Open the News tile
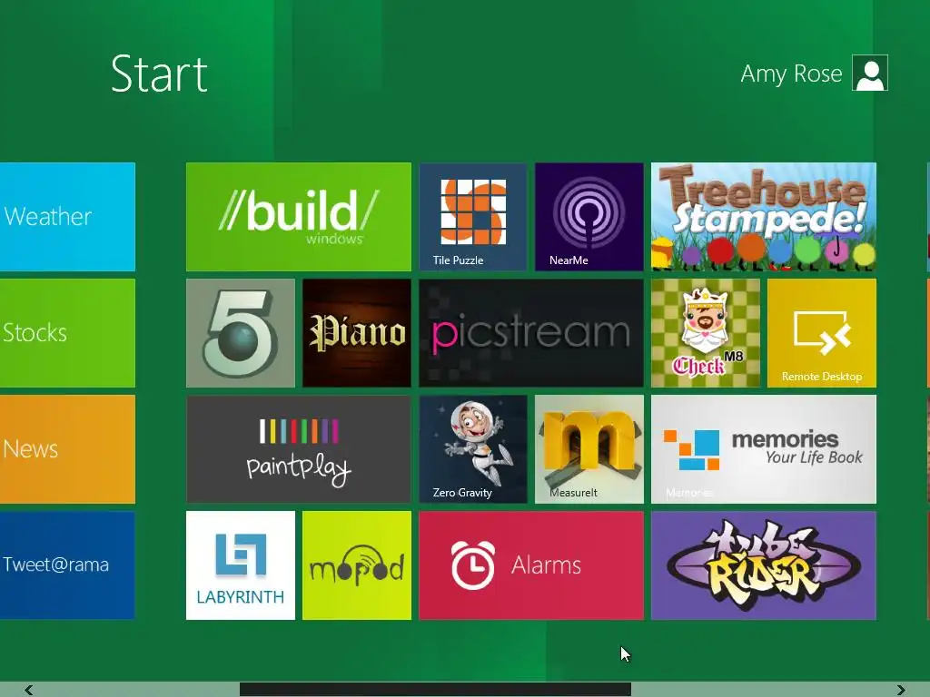 click(67, 449)
